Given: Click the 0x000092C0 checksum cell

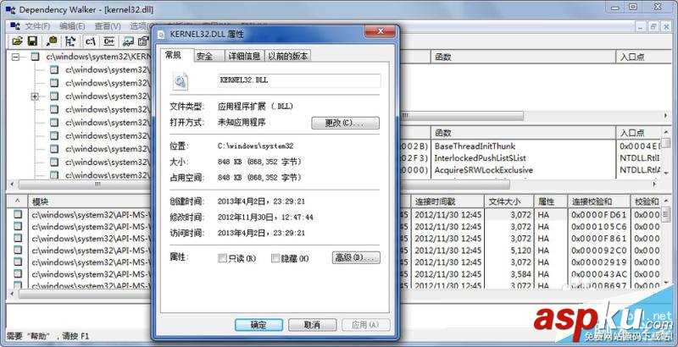Looking at the screenshot, I should [599, 251].
